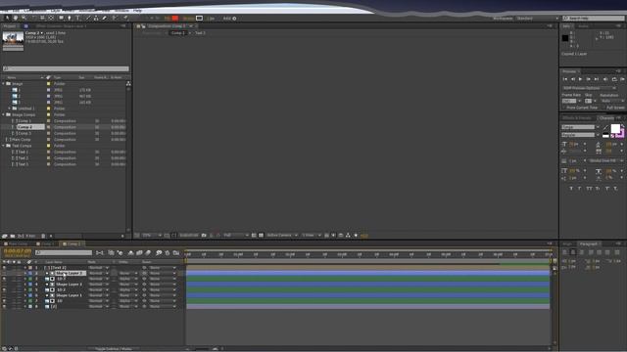Open the composition mini-flowchart icon

(x=100, y=252)
